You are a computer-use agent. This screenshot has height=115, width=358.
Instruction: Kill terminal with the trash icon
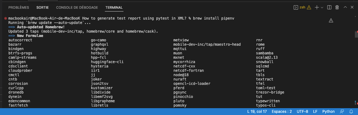[x=337, y=7]
